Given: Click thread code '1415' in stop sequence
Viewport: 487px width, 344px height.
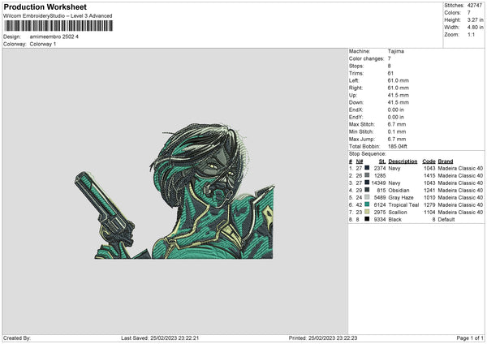Looking at the screenshot, I should click(429, 175).
